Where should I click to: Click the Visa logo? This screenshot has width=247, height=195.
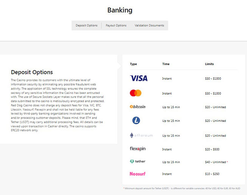pos(138,78)
